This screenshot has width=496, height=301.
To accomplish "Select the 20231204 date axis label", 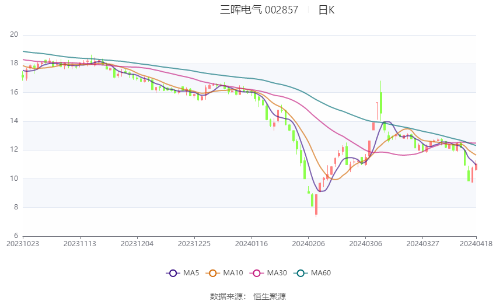I will (x=137, y=244).
